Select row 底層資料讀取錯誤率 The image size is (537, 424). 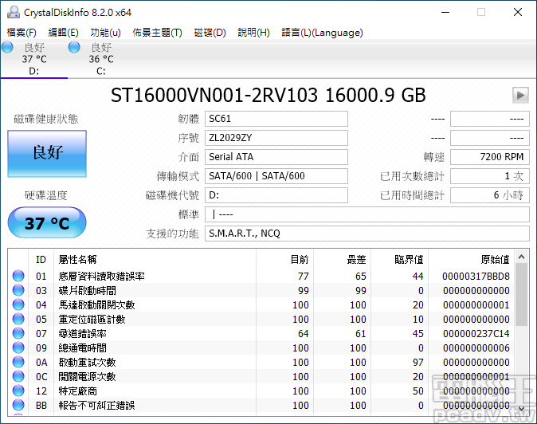261,276
